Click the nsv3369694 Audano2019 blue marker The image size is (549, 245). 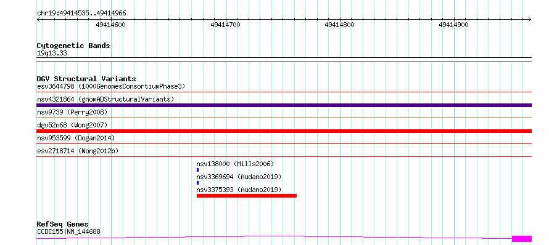[197, 183]
